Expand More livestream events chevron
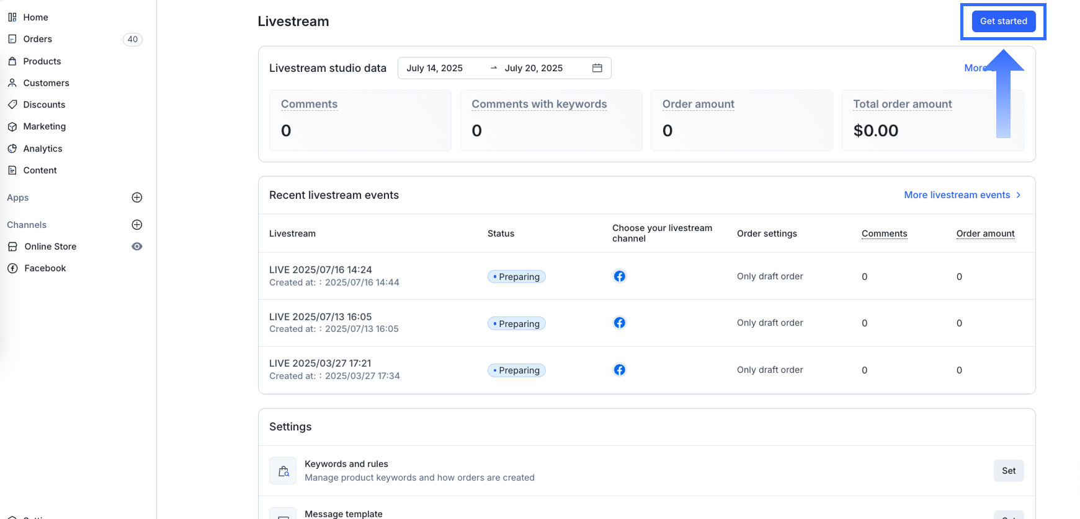The width and height of the screenshot is (1080, 519). [1018, 195]
